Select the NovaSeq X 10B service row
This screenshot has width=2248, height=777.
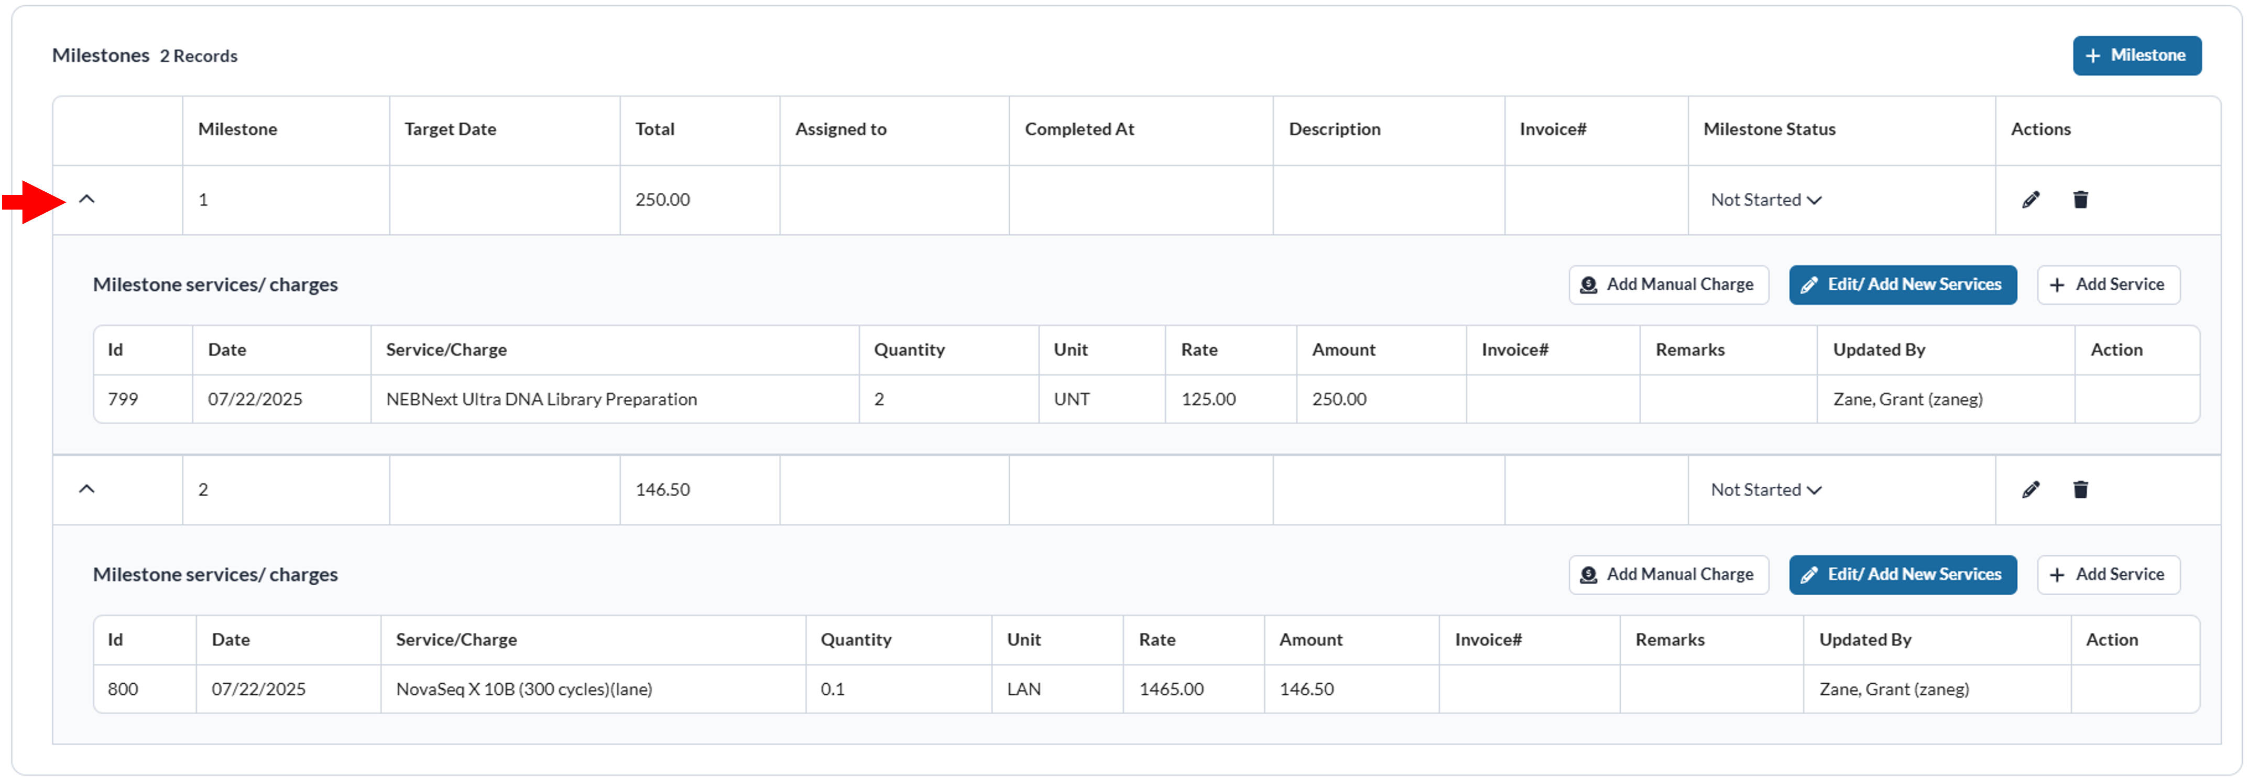523,689
